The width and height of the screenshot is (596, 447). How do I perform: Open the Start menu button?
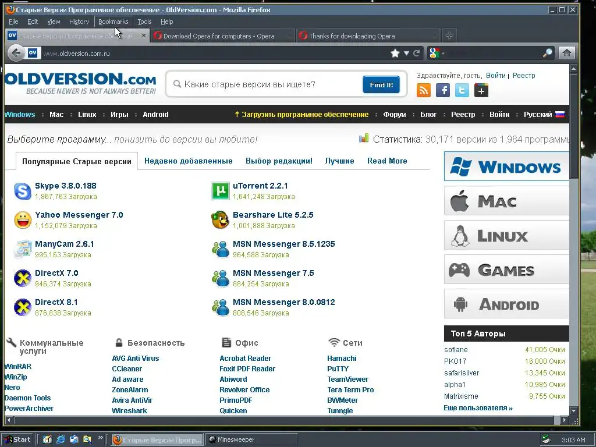pyautogui.click(x=18, y=439)
